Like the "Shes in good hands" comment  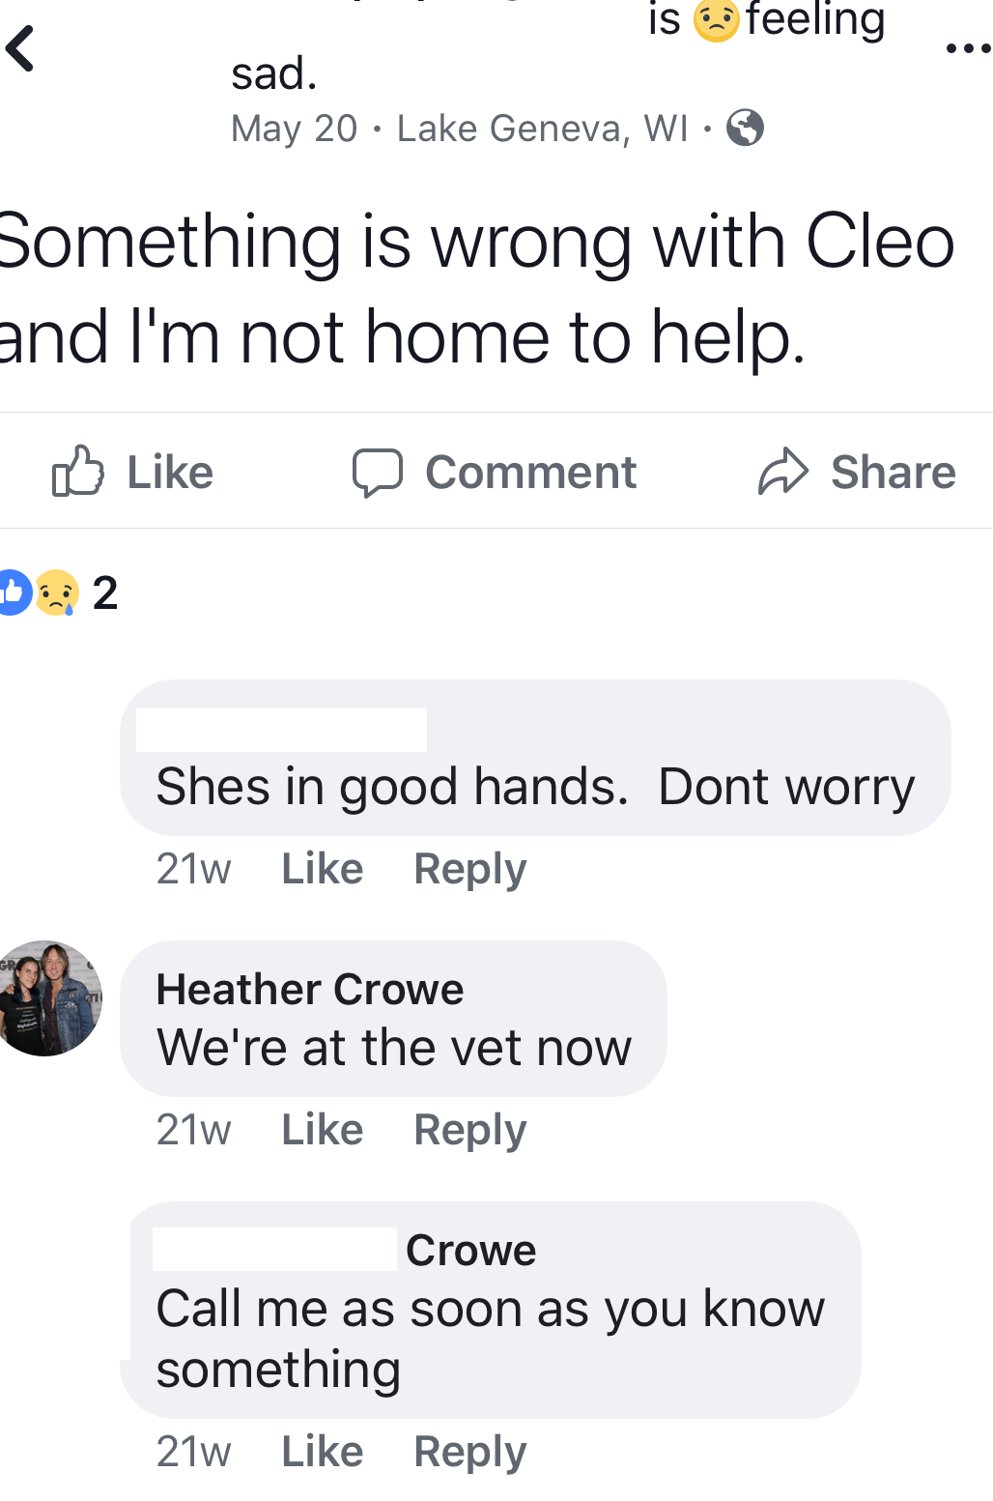click(322, 868)
